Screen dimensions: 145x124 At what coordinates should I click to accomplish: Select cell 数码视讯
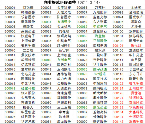[100, 88]
